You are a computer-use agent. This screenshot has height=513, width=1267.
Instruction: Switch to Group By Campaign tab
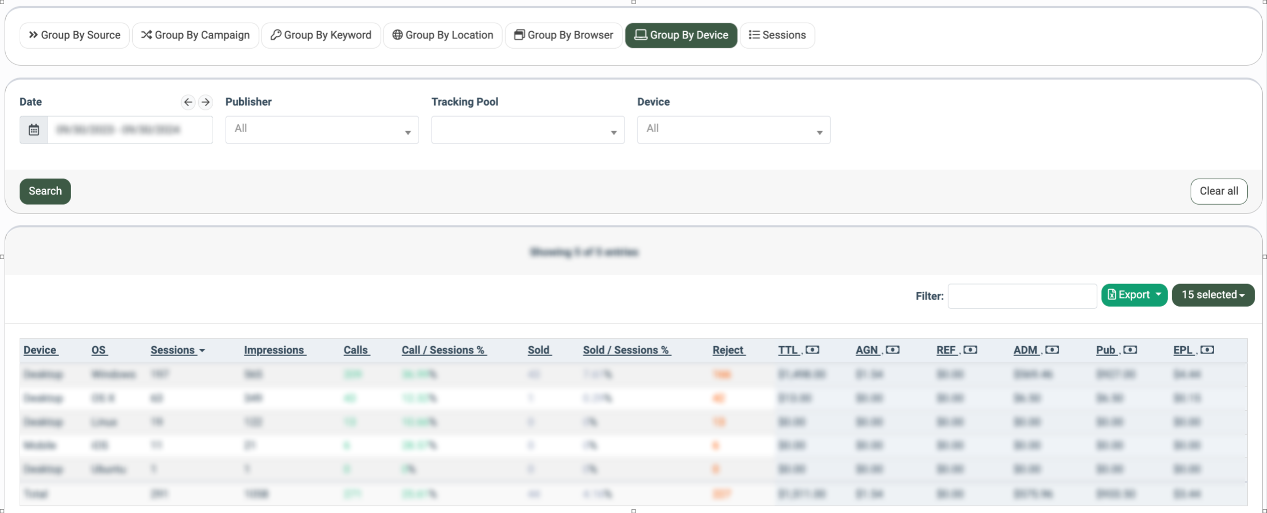point(195,35)
